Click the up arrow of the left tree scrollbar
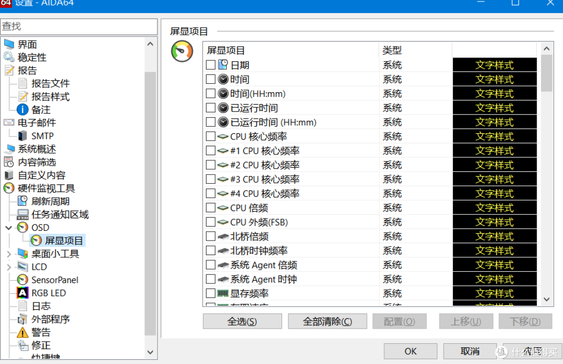This screenshot has height=364, width=563. [x=151, y=44]
